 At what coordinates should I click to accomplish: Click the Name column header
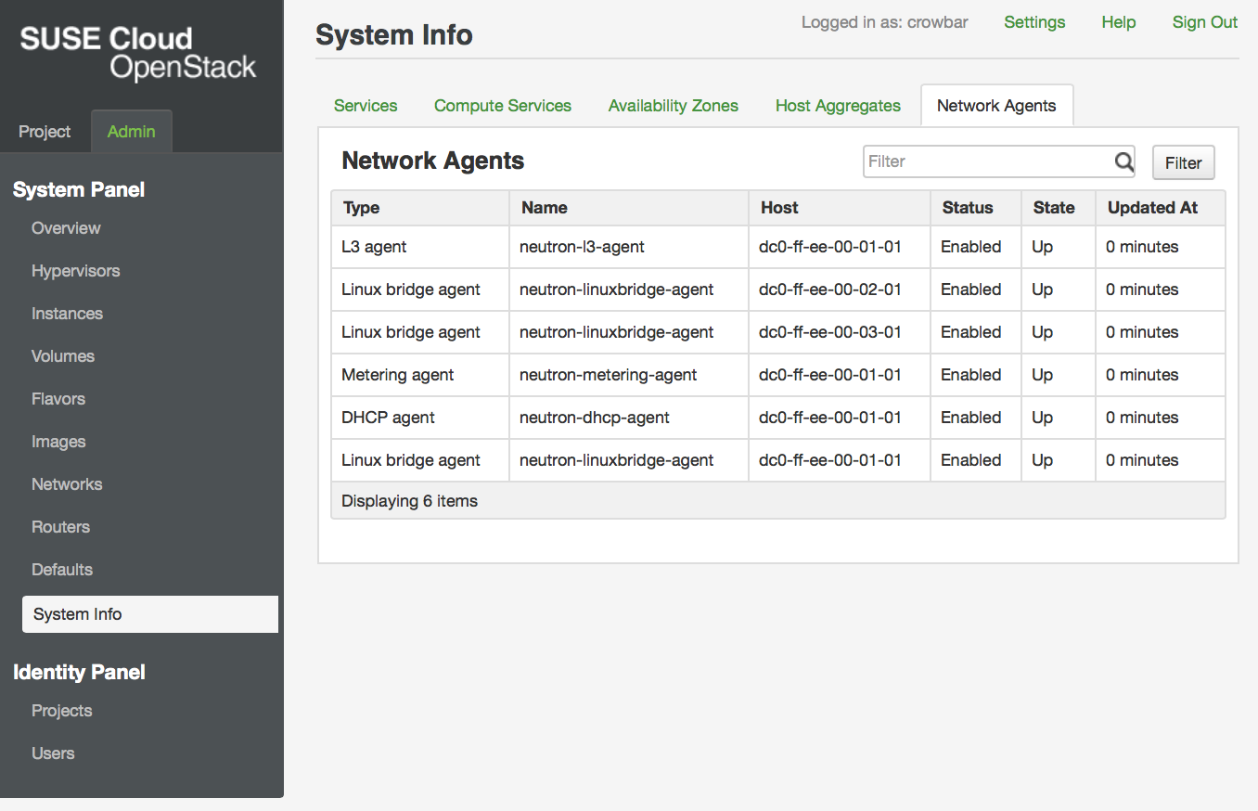pyautogui.click(x=629, y=208)
